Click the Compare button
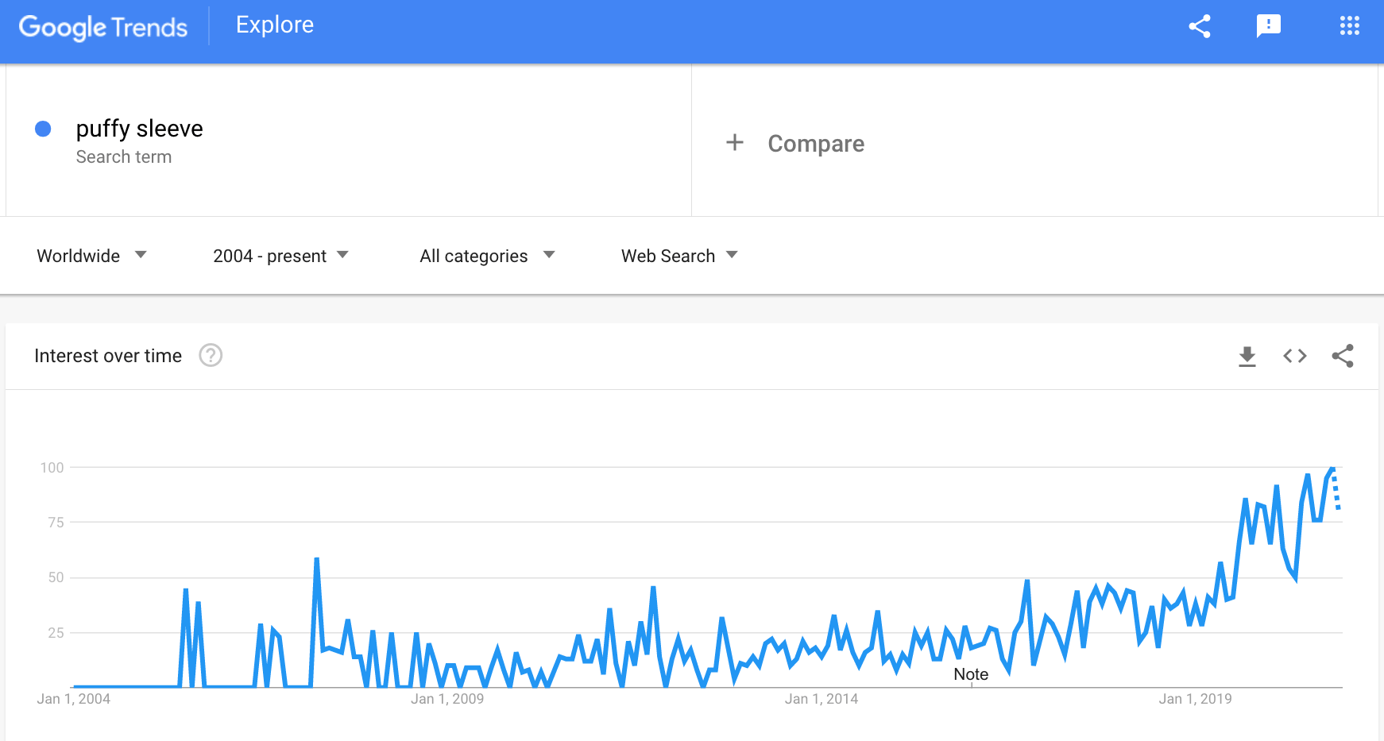Viewport: 1384px width, 741px height. 795,143
